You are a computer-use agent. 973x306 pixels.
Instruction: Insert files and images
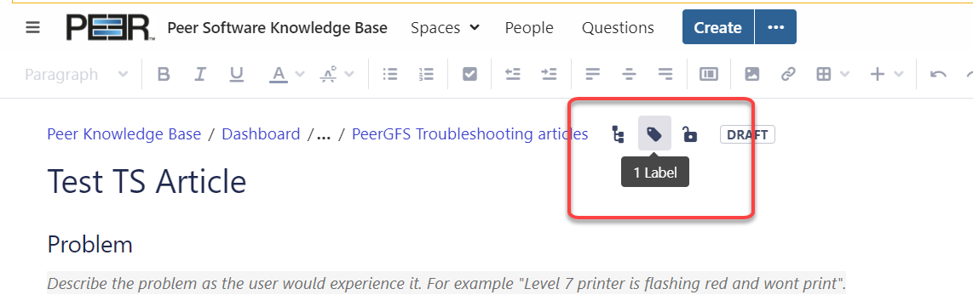coord(752,75)
